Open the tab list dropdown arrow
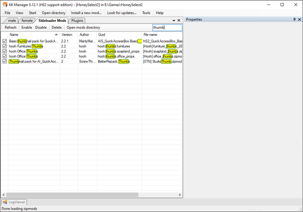 [174, 20]
